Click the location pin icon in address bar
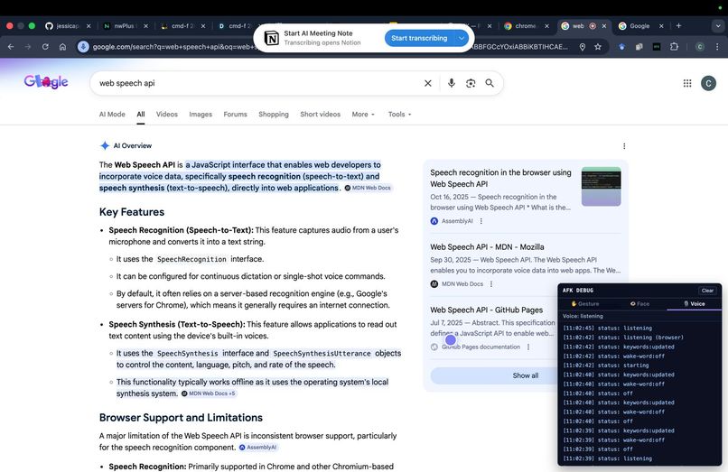This screenshot has width=728, height=472. 583,46
